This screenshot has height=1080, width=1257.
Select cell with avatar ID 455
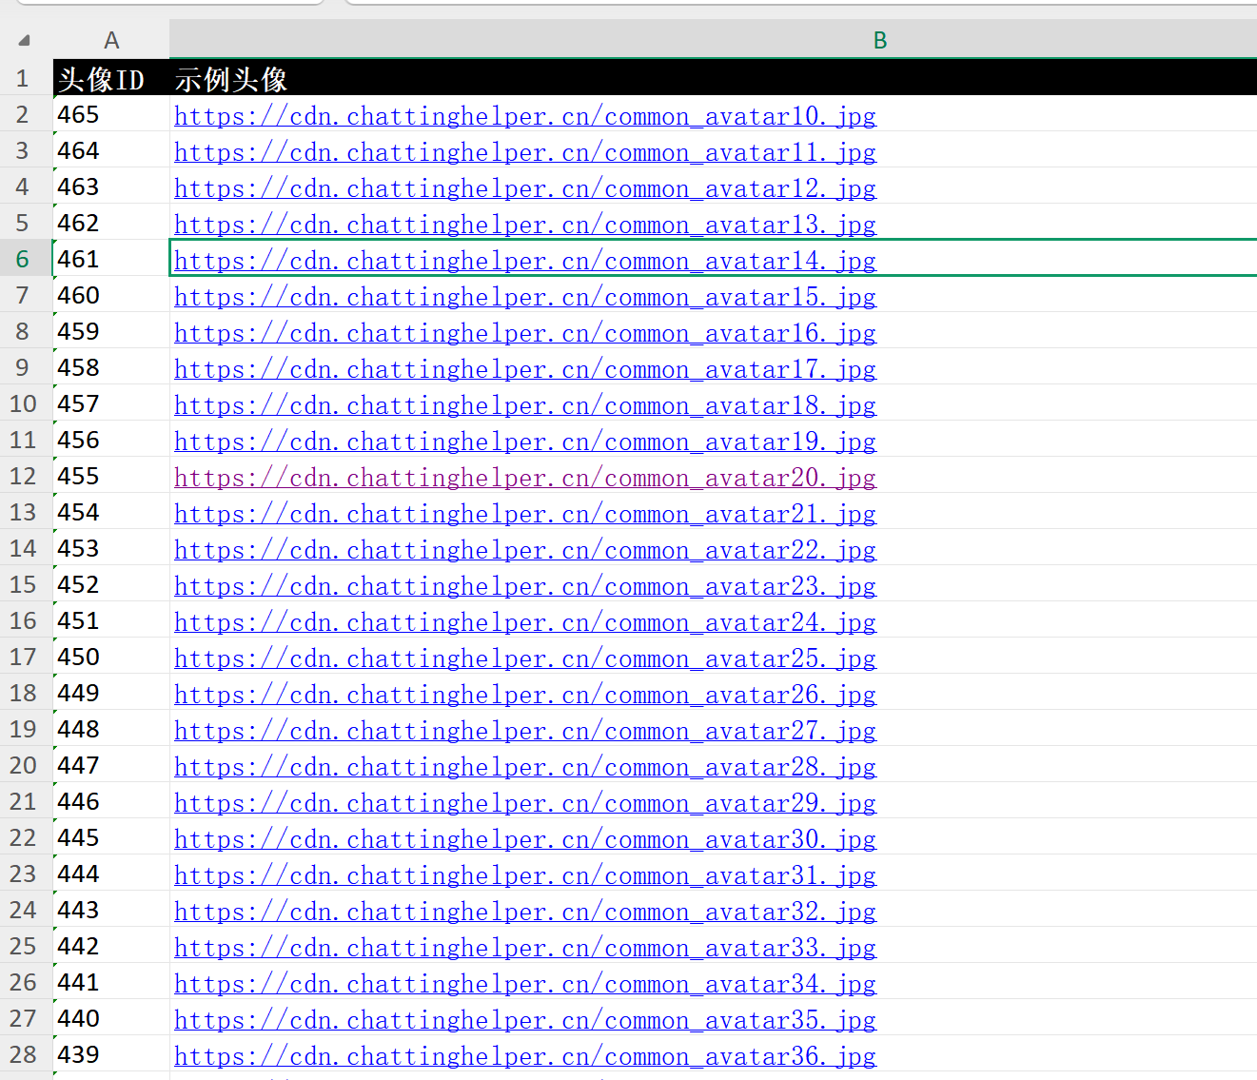pos(110,477)
